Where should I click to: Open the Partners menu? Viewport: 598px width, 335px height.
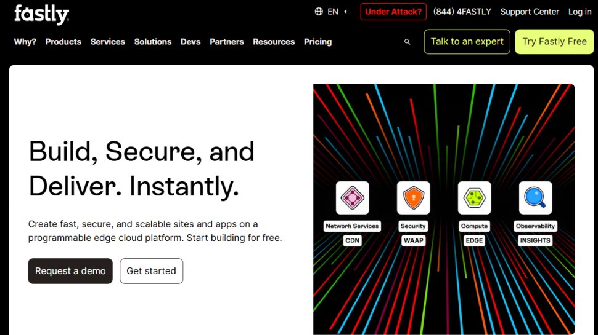[226, 42]
